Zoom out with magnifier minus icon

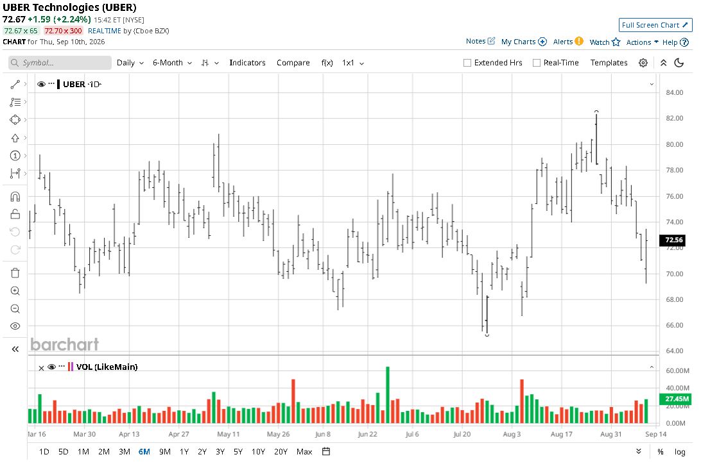(x=15, y=309)
